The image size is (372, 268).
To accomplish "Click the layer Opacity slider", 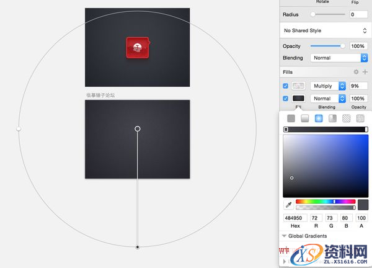I will 327,46.
